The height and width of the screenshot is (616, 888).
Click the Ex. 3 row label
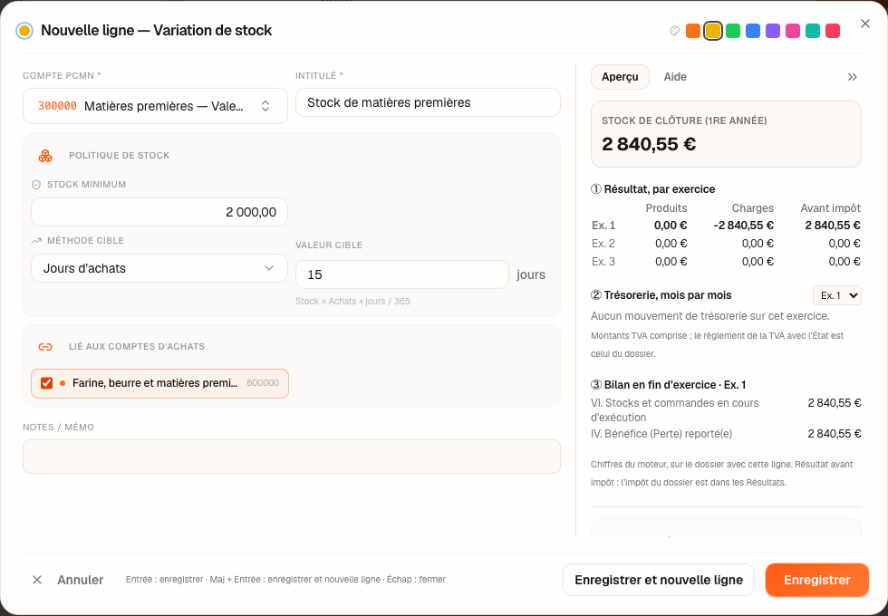tap(603, 262)
